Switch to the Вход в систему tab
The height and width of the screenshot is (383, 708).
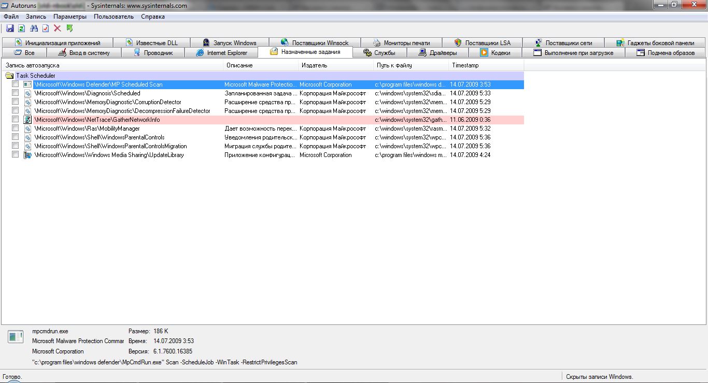coord(84,52)
